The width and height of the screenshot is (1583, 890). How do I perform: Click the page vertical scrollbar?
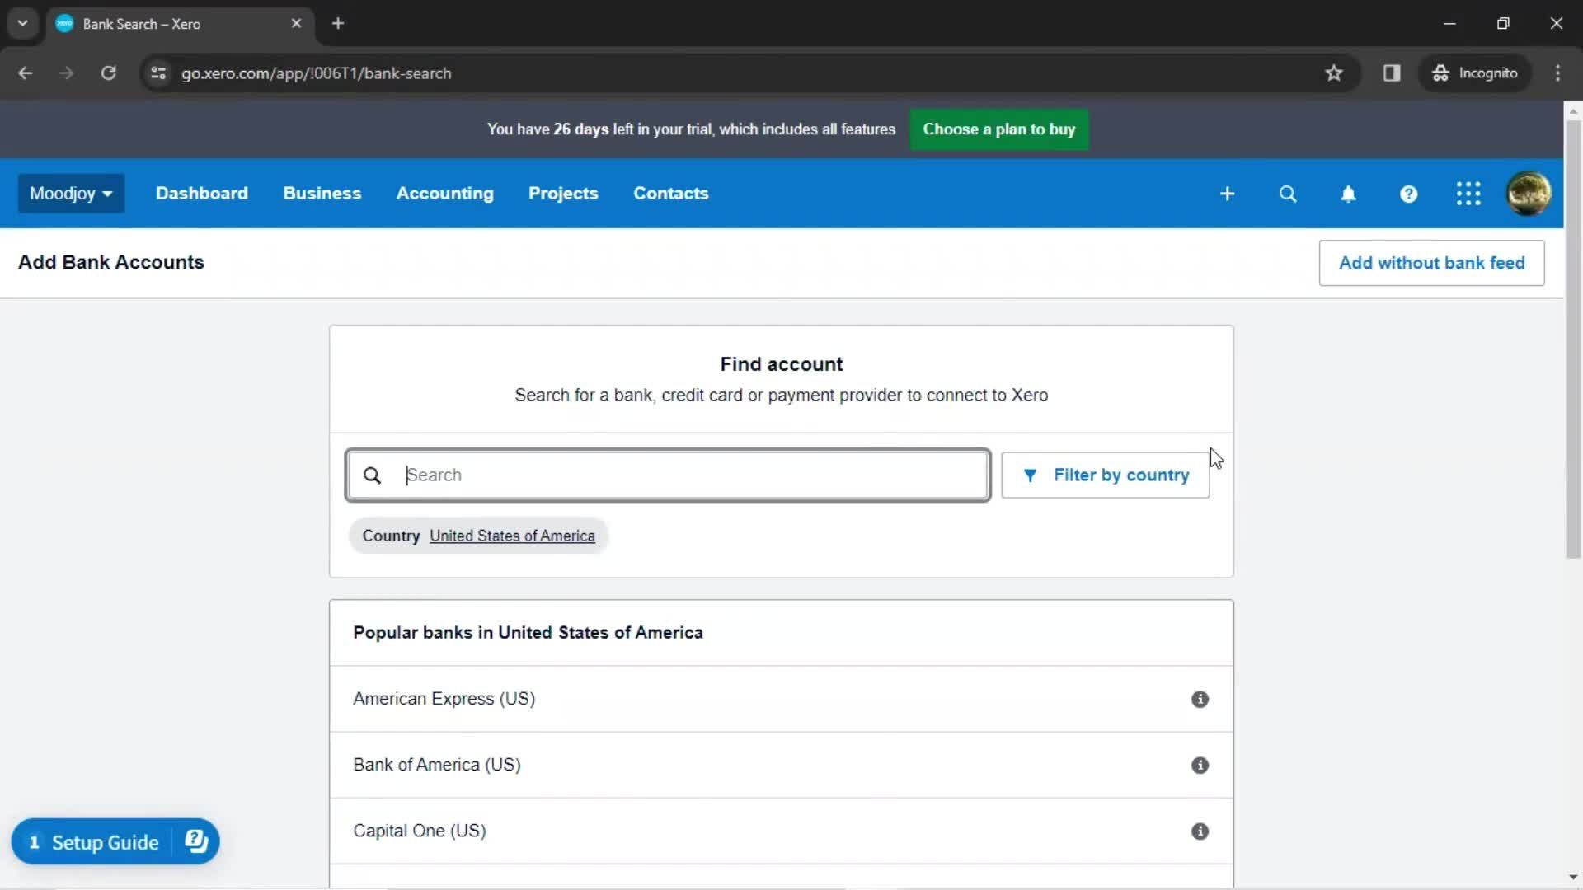click(x=1573, y=340)
